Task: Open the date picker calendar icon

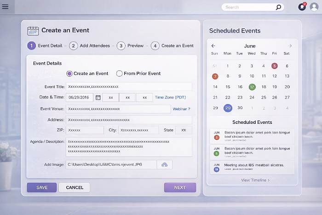Action: tap(98, 97)
